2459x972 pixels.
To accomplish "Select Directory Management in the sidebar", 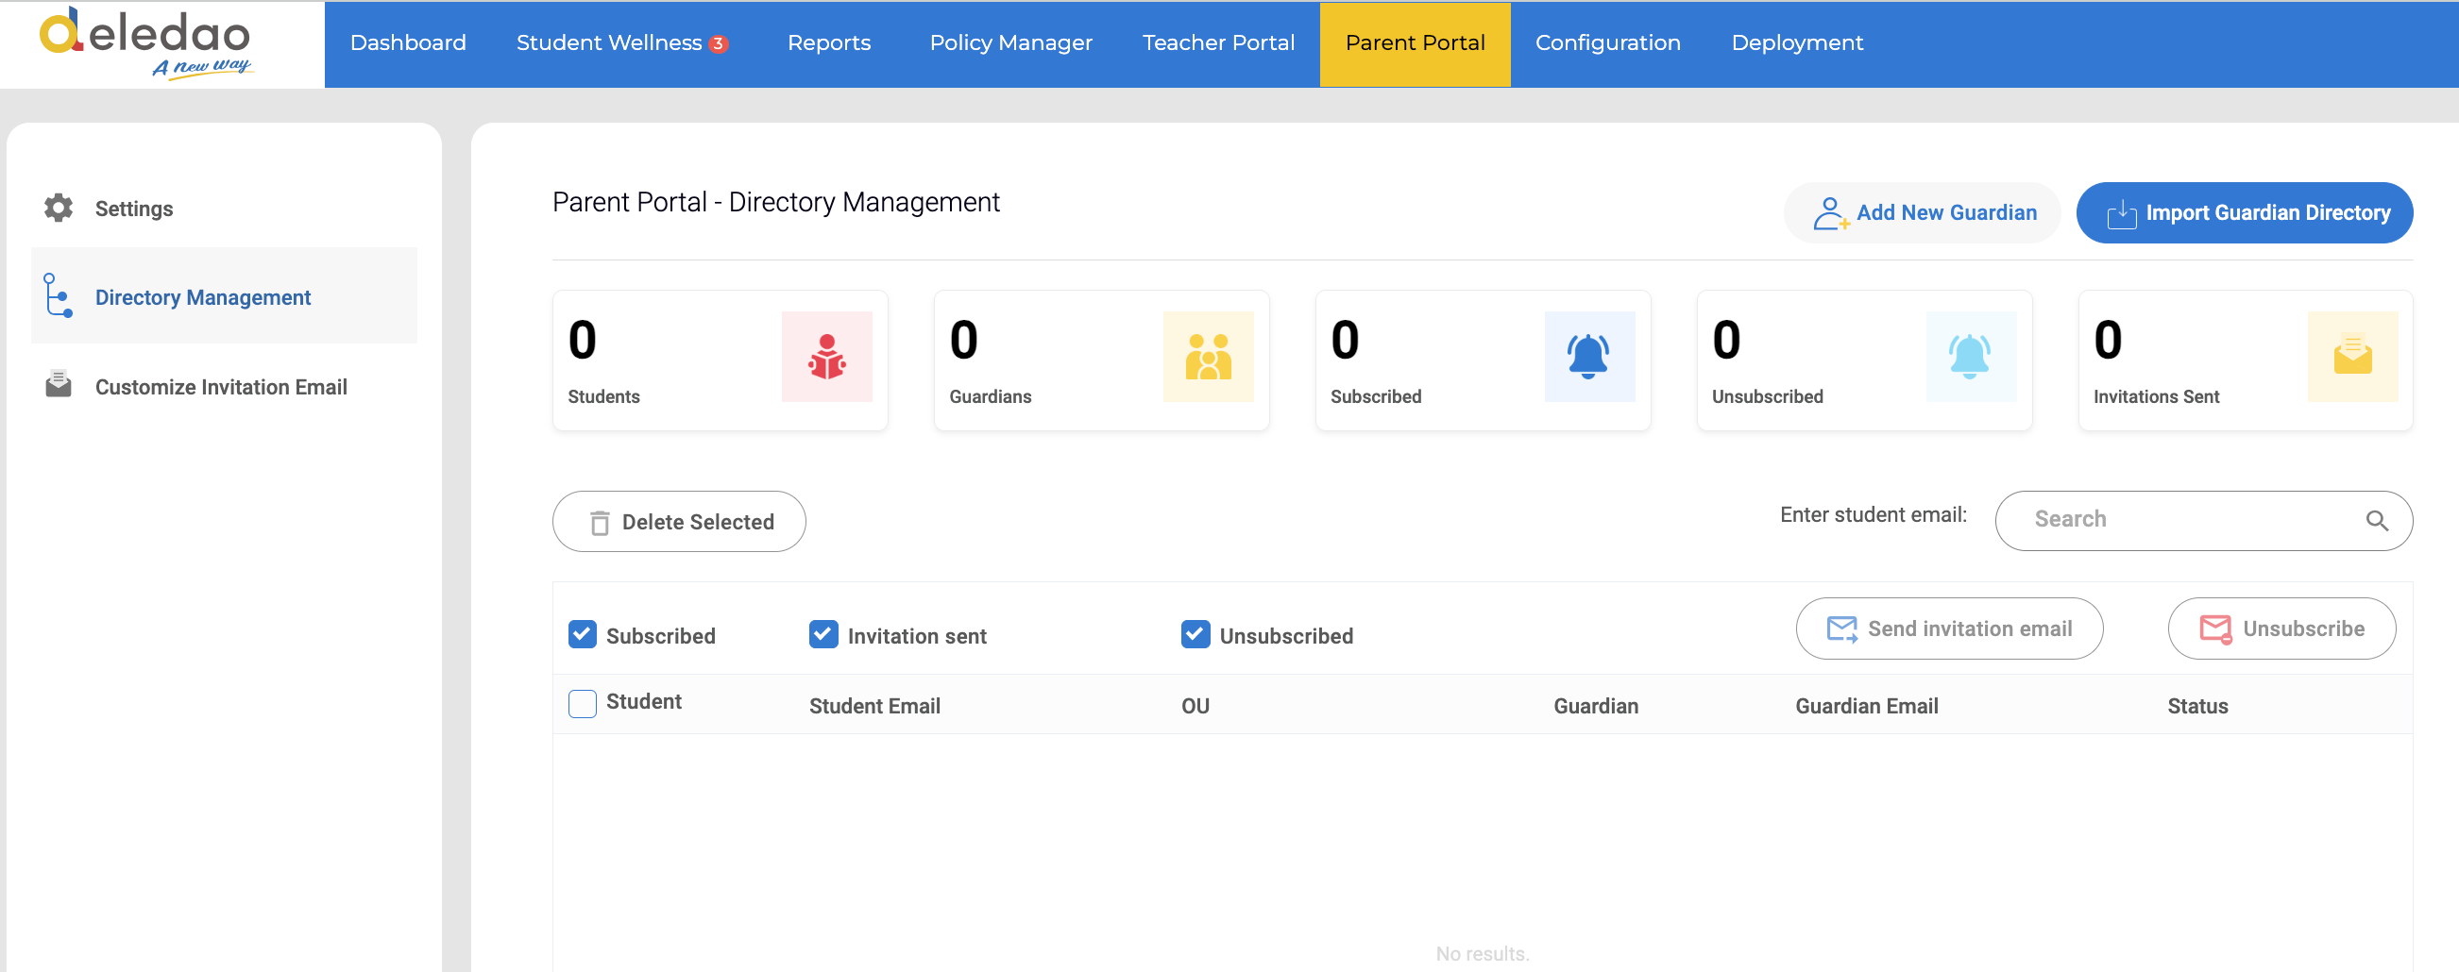I will pyautogui.click(x=224, y=295).
